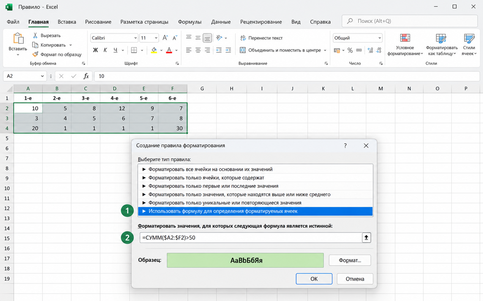483x301 pixels.
Task: Toggle horizontal center alignment
Action: (198, 50)
